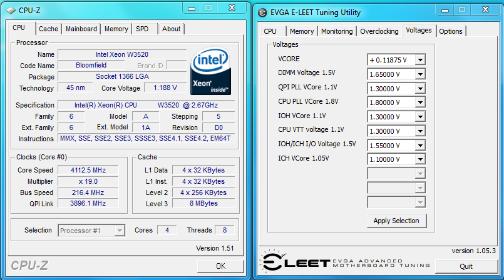Screen dimensions: 504x280
Task: Click the Cores value 4
Action: coord(167,230)
